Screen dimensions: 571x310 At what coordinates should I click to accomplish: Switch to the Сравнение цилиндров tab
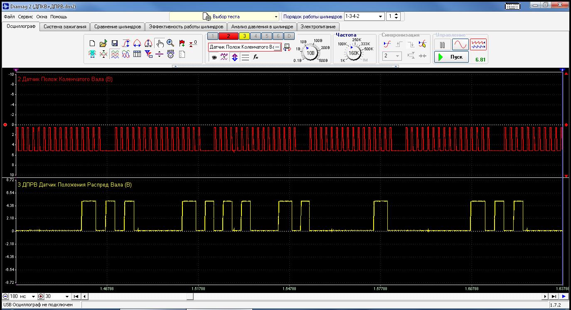[118, 27]
